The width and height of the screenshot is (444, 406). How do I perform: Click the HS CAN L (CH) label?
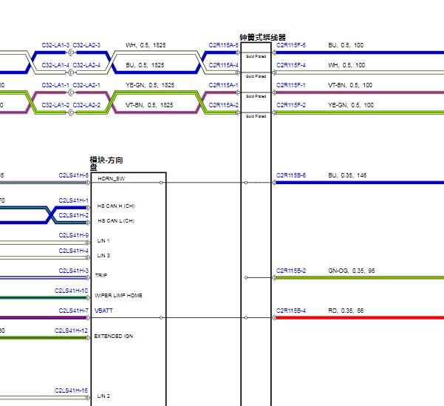pyautogui.click(x=116, y=220)
